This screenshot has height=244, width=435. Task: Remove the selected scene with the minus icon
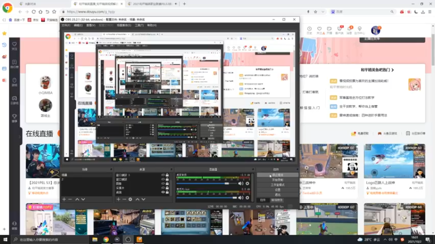[x=70, y=199]
